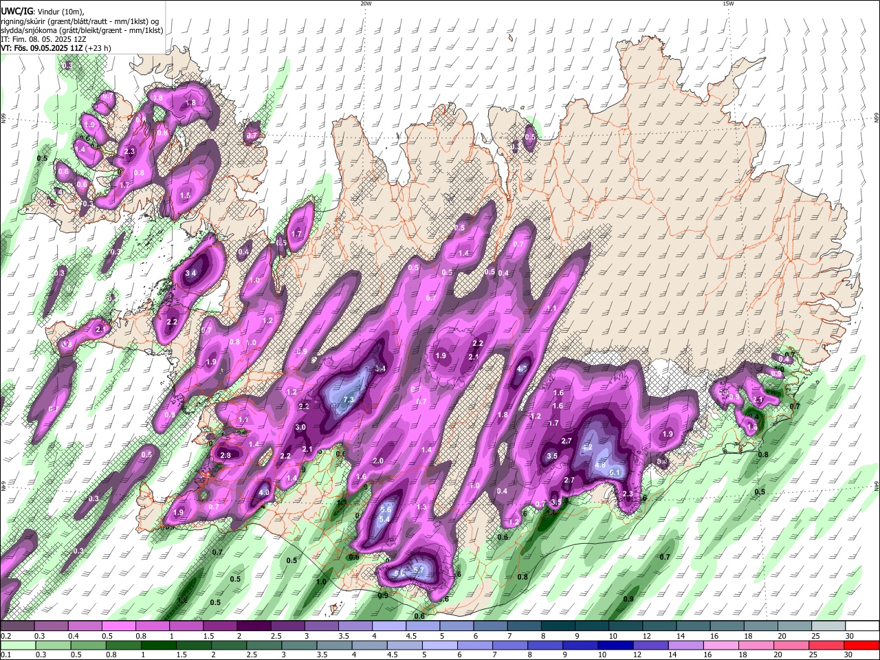Click the 2.8 precipitation value on the map

click(225, 455)
